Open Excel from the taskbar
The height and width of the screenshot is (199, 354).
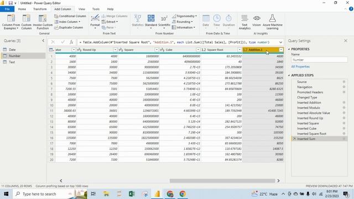coord(132,194)
